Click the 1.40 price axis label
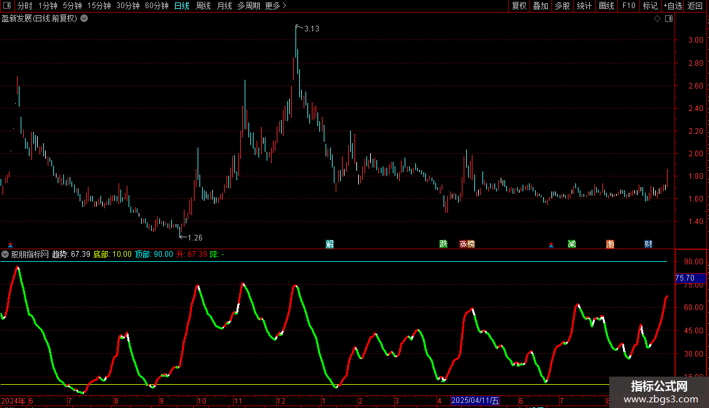Viewport: 709px width, 408px height. (x=695, y=221)
